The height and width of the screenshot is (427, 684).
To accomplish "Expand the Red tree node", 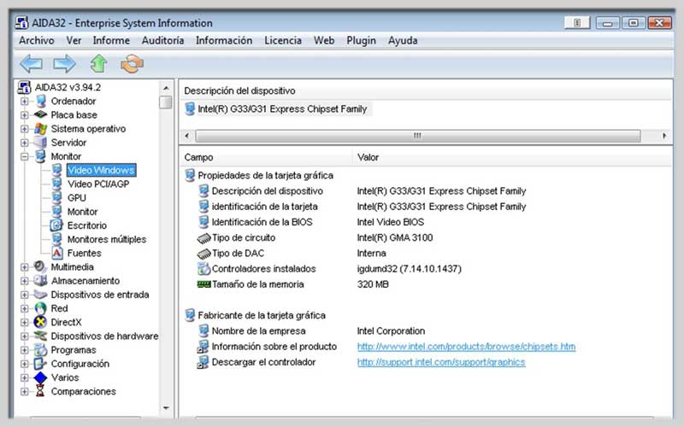I will point(25,308).
